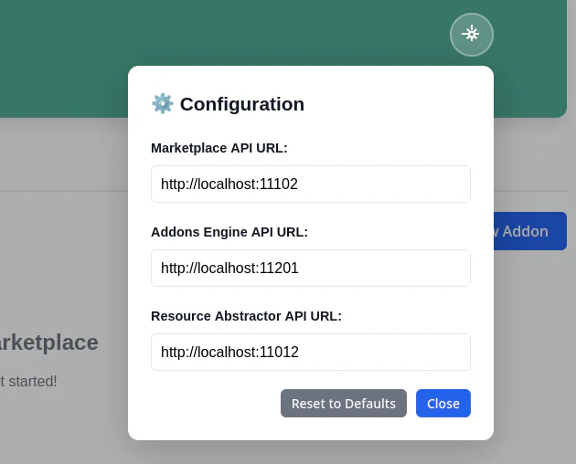Place cursor at port 11201 in Addons Engine URL
Screen dimensions: 576x464
pyautogui.click(x=279, y=268)
